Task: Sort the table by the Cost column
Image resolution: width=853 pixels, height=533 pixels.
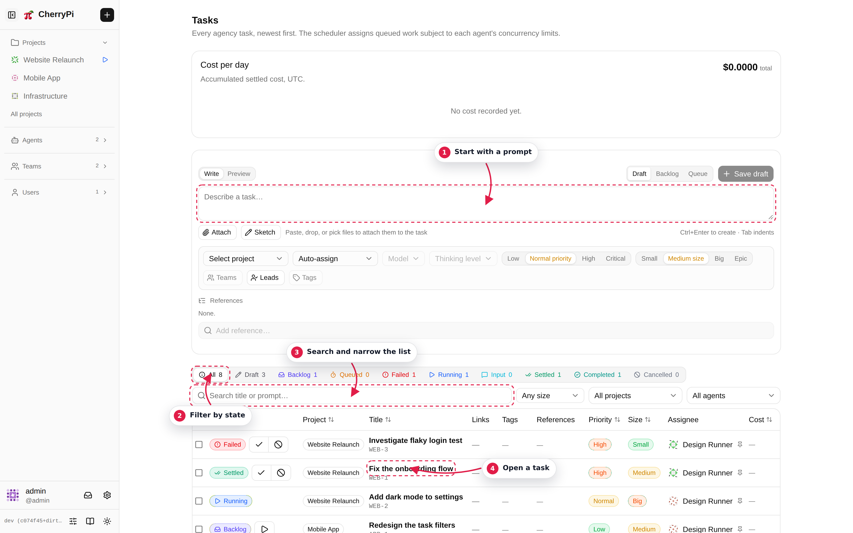Action: pos(760,419)
